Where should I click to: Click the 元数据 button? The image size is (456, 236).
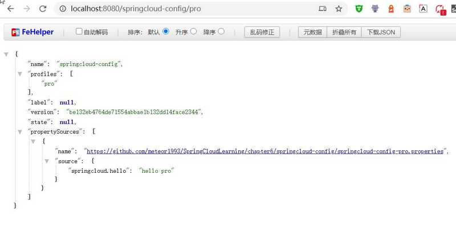tap(312, 32)
